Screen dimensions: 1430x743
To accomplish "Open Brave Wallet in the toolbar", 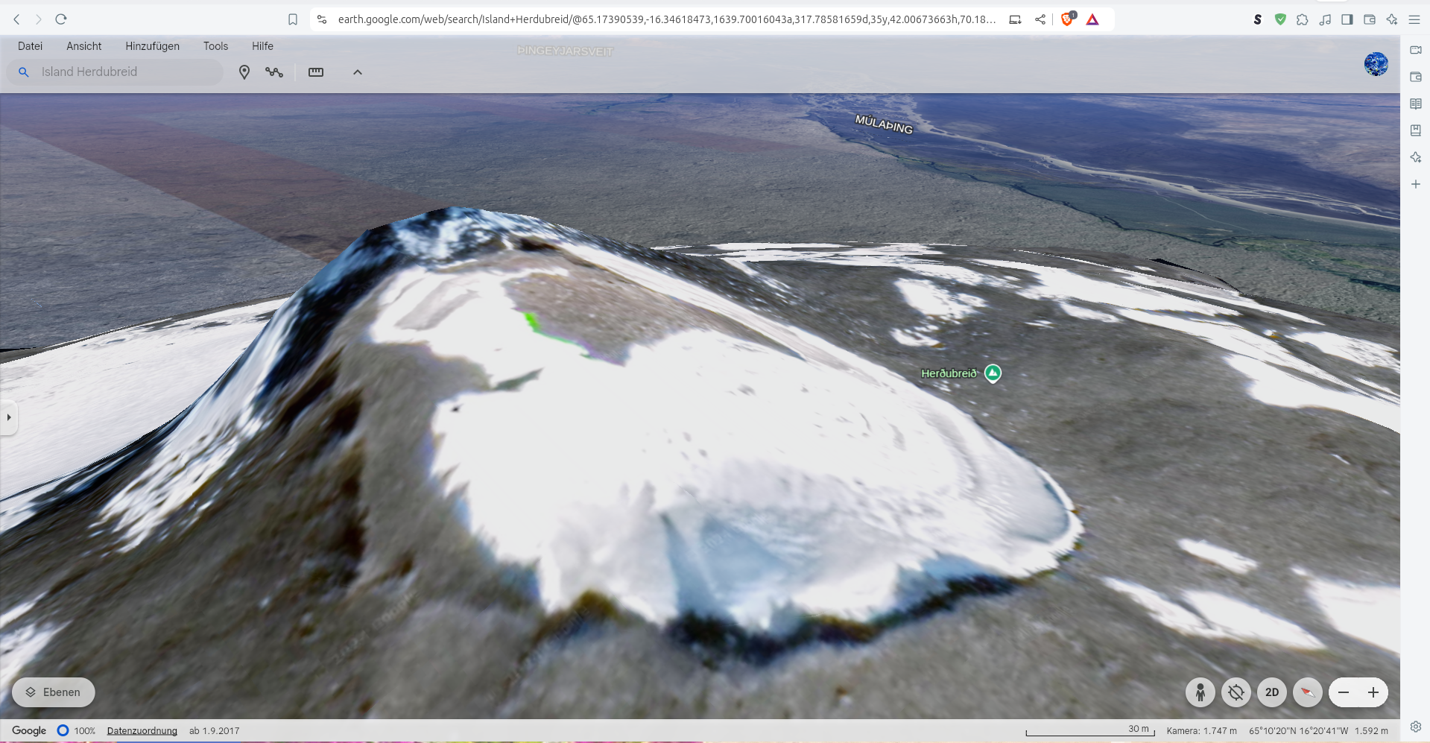I will point(1370,19).
